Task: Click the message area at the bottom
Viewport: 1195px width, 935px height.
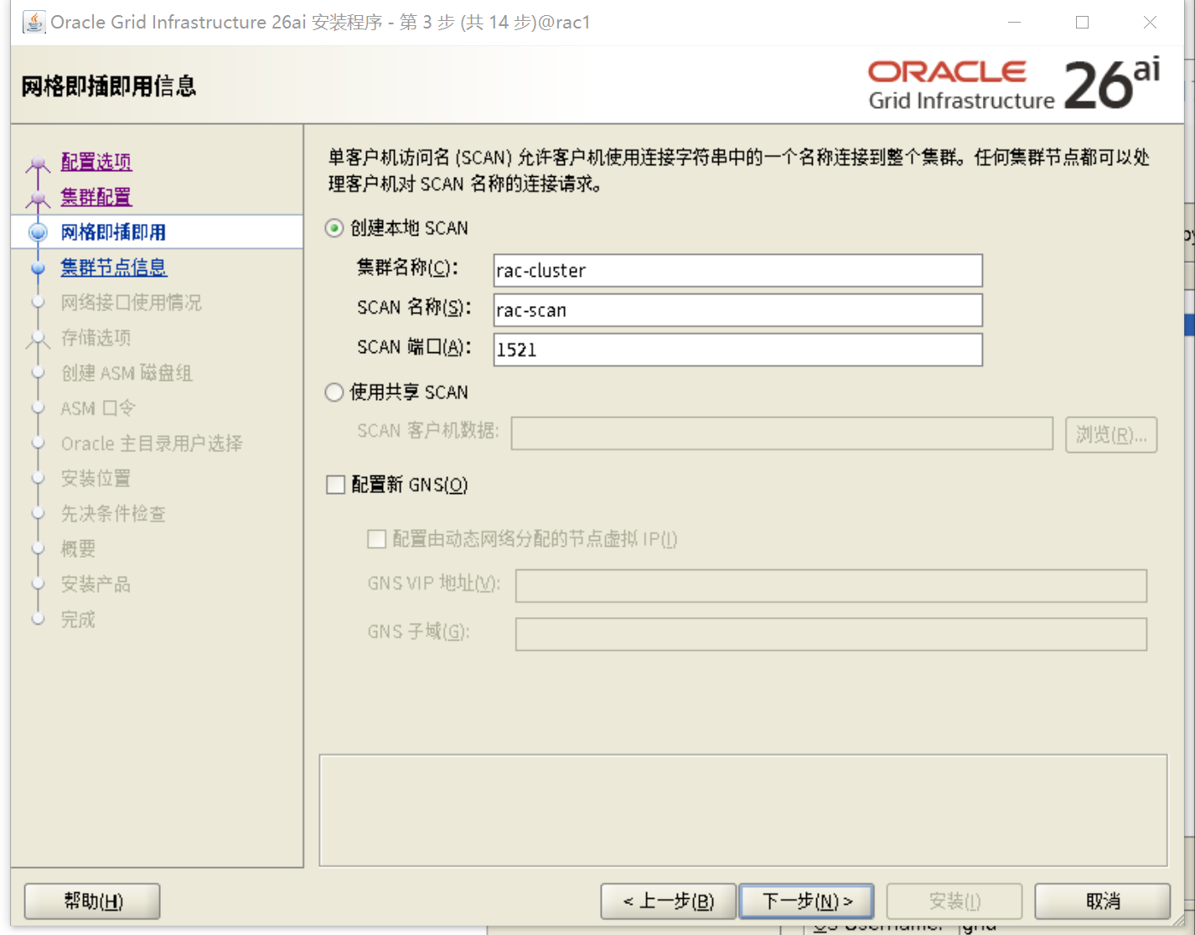Action: click(743, 810)
